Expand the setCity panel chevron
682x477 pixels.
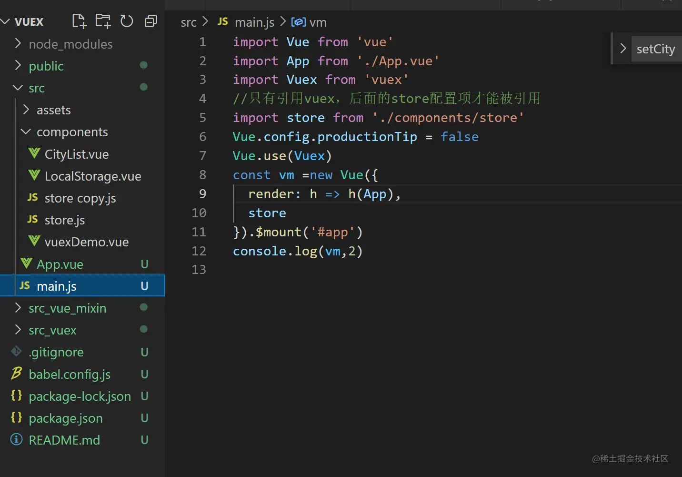(x=622, y=49)
